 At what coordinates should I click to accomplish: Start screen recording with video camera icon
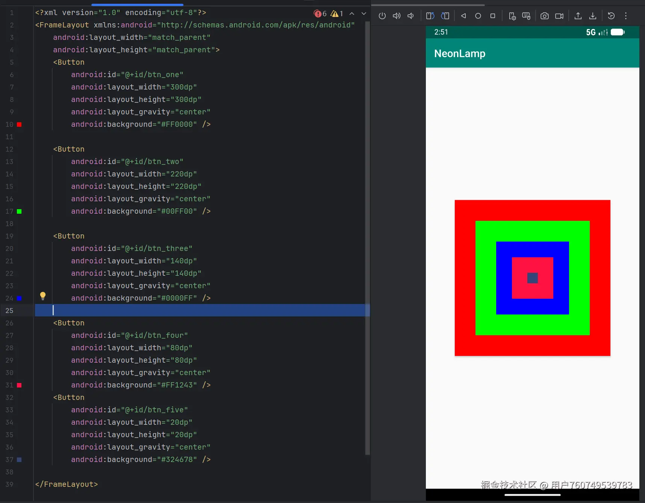(559, 16)
